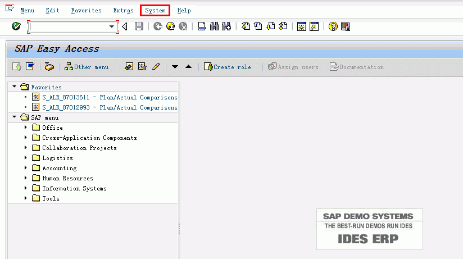
Task: Click the Documentation button
Action: pos(357,67)
